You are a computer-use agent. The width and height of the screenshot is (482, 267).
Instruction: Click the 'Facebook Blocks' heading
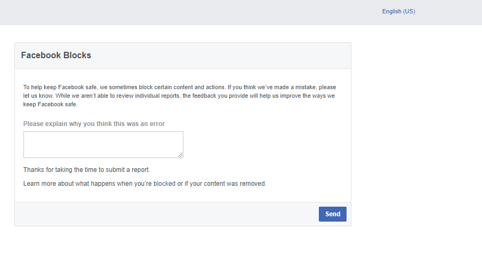pos(56,55)
